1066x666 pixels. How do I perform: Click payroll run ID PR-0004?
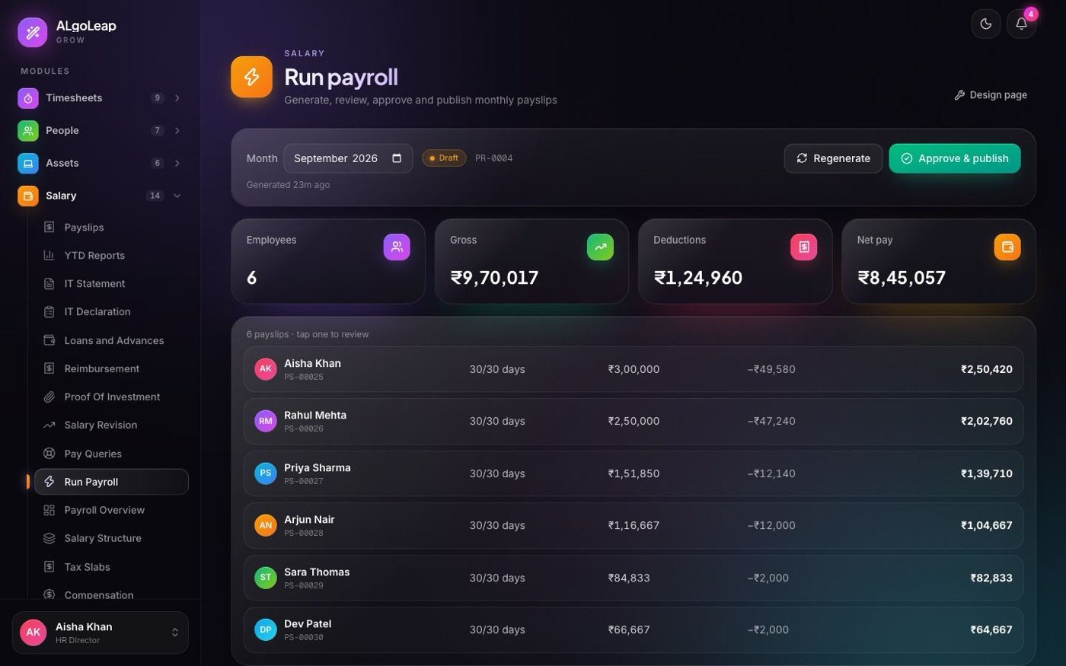click(494, 158)
